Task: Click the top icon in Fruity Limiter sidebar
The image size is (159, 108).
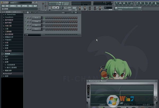Action: click(88, 86)
